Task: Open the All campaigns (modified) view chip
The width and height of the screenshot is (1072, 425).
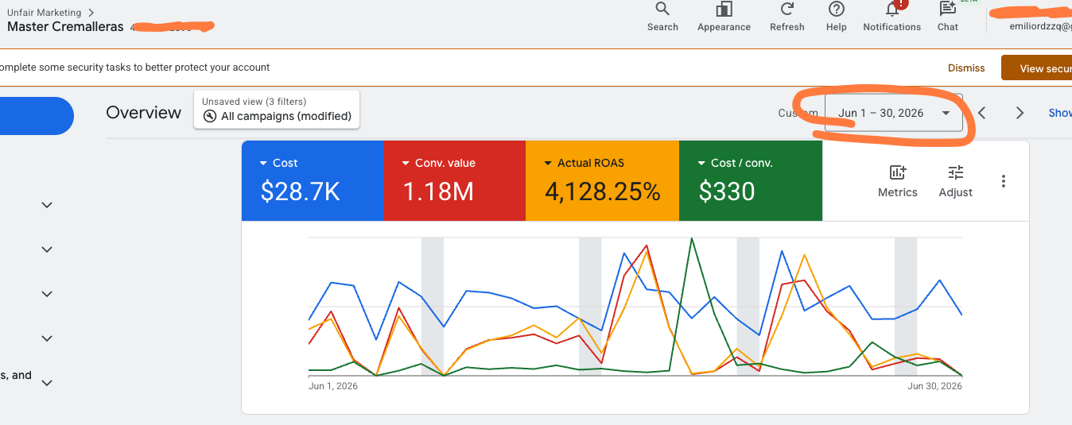Action: (x=277, y=109)
